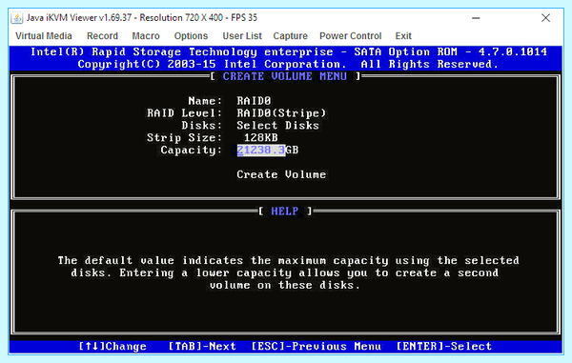Click the highlighted 21238.3 capacity field
Viewport: 572px width, 363px height.
pos(261,150)
